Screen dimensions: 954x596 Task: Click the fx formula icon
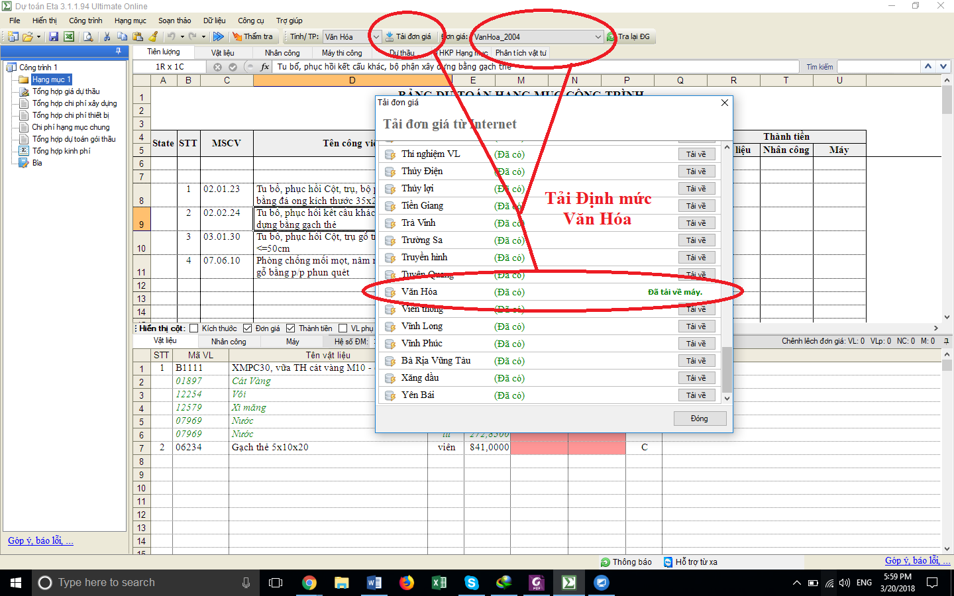(265, 67)
